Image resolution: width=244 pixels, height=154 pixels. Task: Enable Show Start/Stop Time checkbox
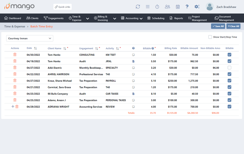(x=210, y=37)
